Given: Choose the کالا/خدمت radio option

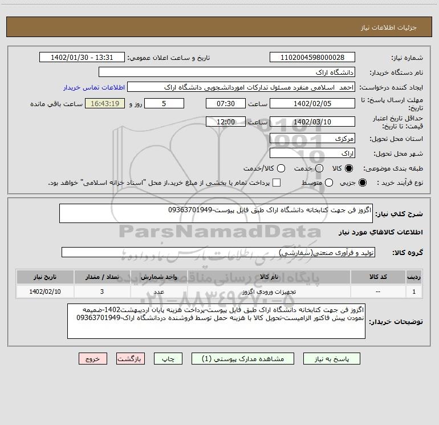Looking at the screenshot, I should (281, 168).
